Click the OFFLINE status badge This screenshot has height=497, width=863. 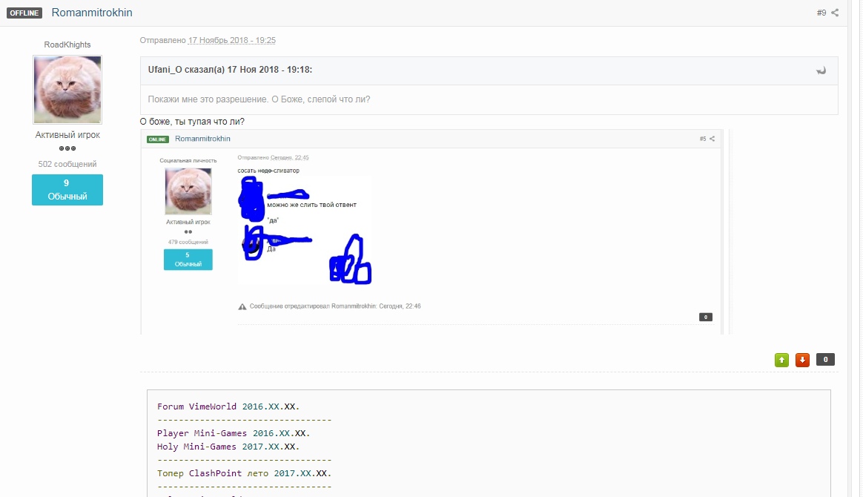click(24, 13)
